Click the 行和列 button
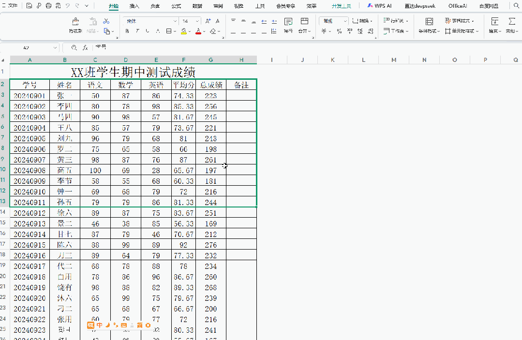The image size is (522, 340). click(396, 21)
